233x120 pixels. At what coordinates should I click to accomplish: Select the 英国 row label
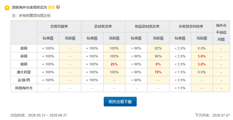(x=24, y=56)
